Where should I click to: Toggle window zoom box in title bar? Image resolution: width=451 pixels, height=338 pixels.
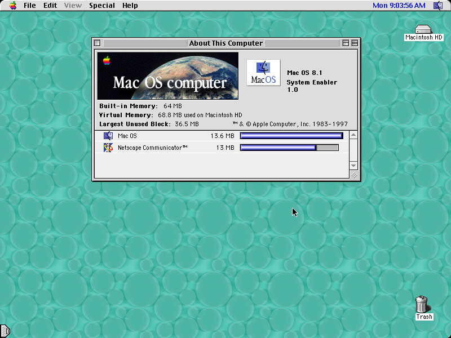tap(346, 43)
